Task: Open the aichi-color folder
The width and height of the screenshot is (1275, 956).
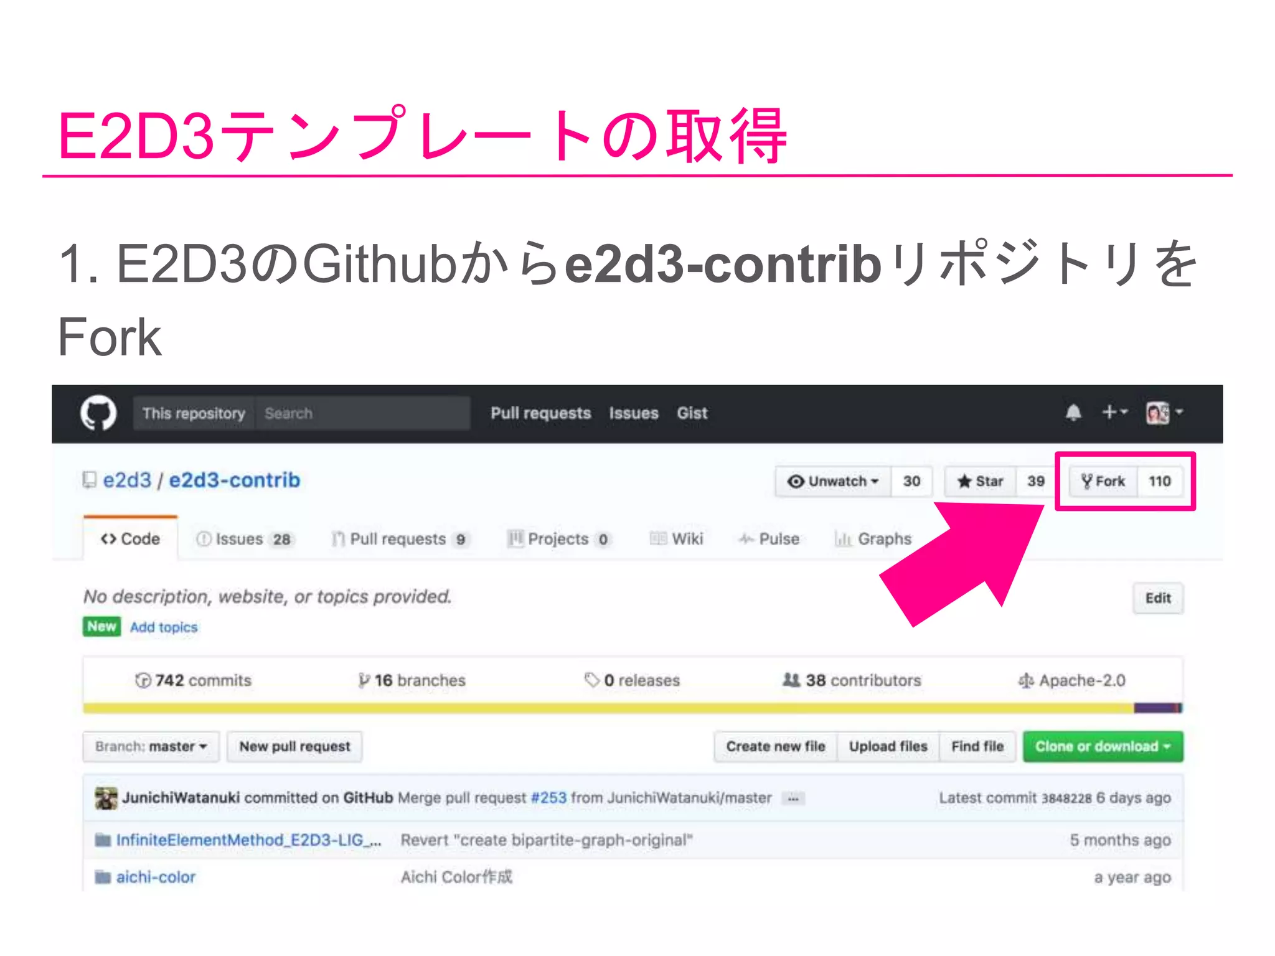Action: tap(156, 878)
